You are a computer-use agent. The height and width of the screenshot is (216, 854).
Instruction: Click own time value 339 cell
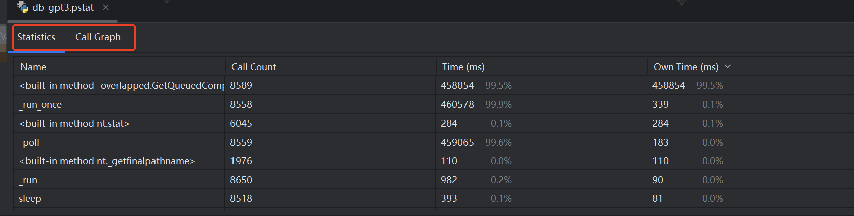660,105
